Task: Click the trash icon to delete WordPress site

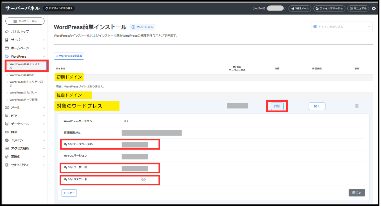Action: 357,106
